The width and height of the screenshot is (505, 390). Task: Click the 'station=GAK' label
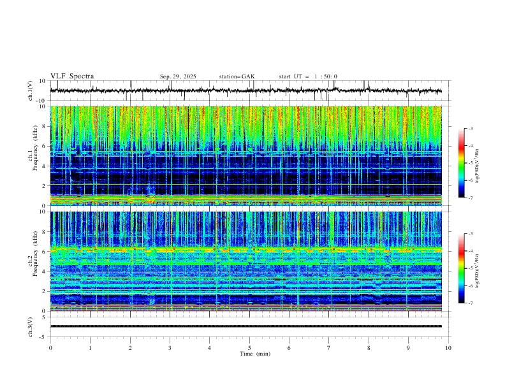click(x=237, y=76)
